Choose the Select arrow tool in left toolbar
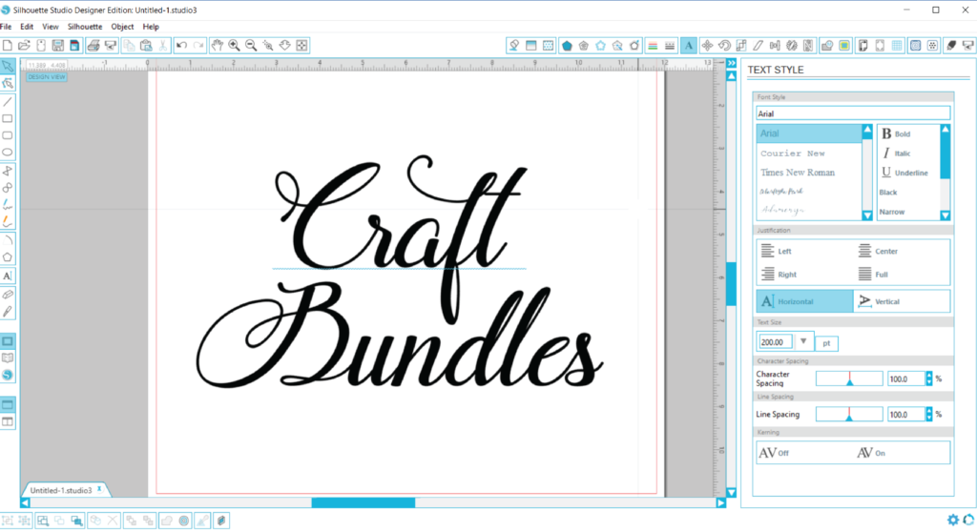Viewport: 977px width, 532px height. (x=8, y=66)
